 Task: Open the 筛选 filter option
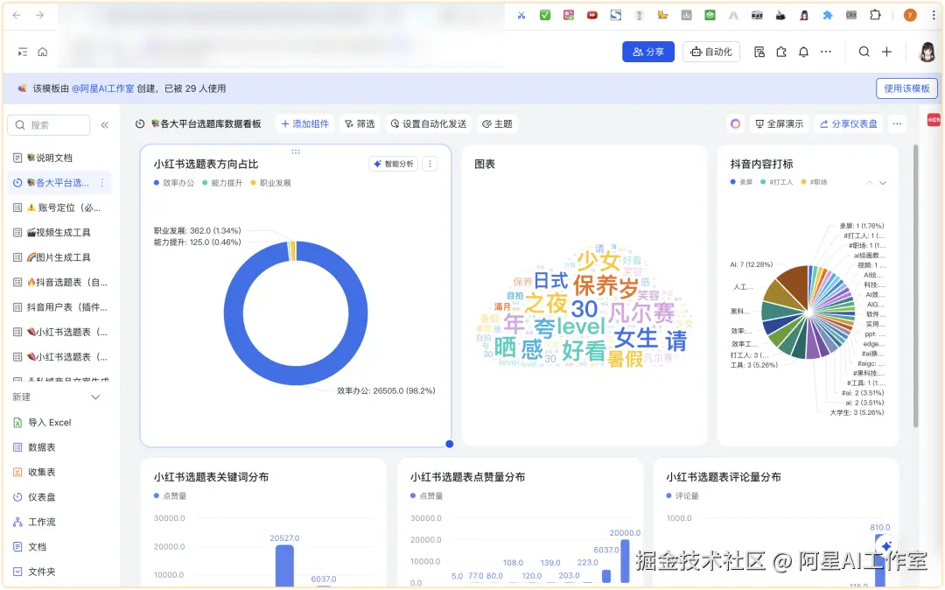coord(360,123)
